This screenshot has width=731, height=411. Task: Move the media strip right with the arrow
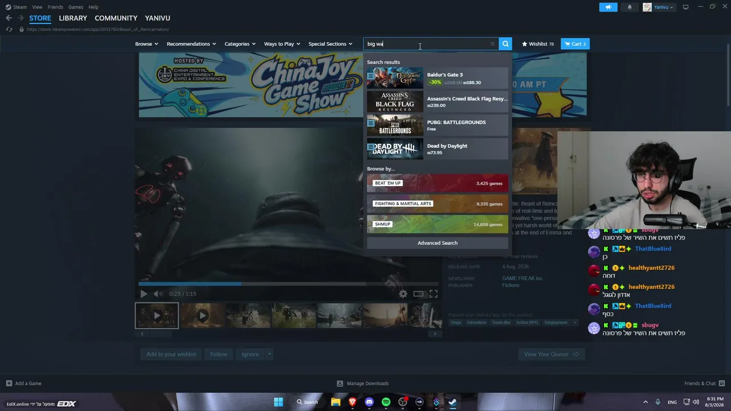click(435, 334)
